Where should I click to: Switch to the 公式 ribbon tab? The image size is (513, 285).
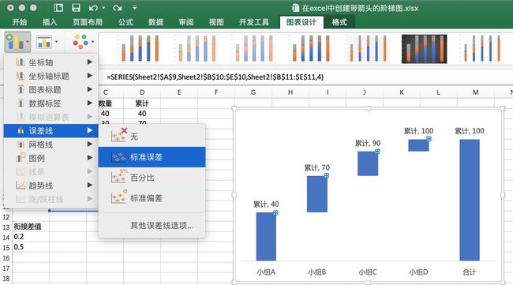[x=125, y=22]
